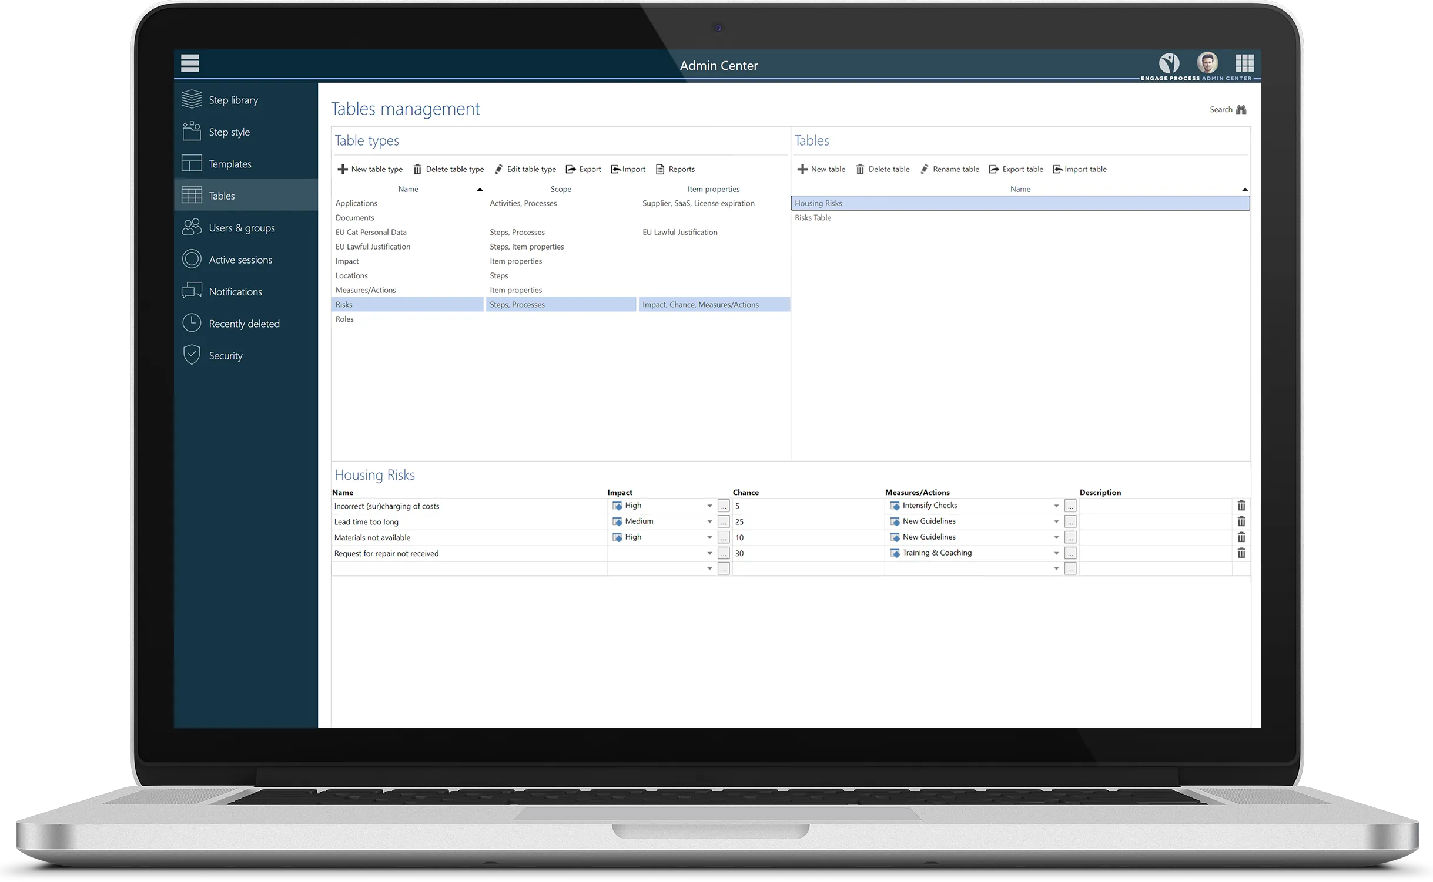Expand empty Impact dropdown for Request for repair

(x=709, y=553)
